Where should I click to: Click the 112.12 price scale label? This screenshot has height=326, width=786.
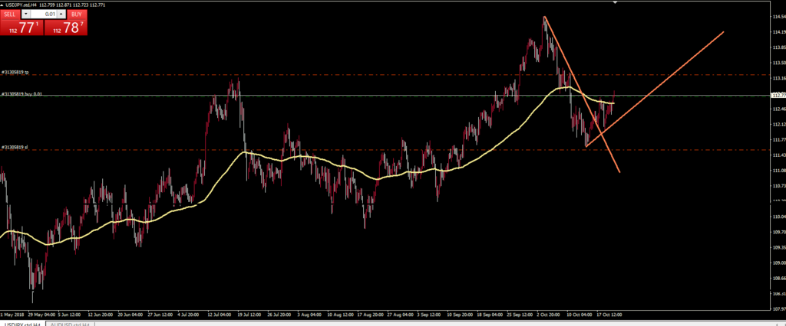[779, 124]
